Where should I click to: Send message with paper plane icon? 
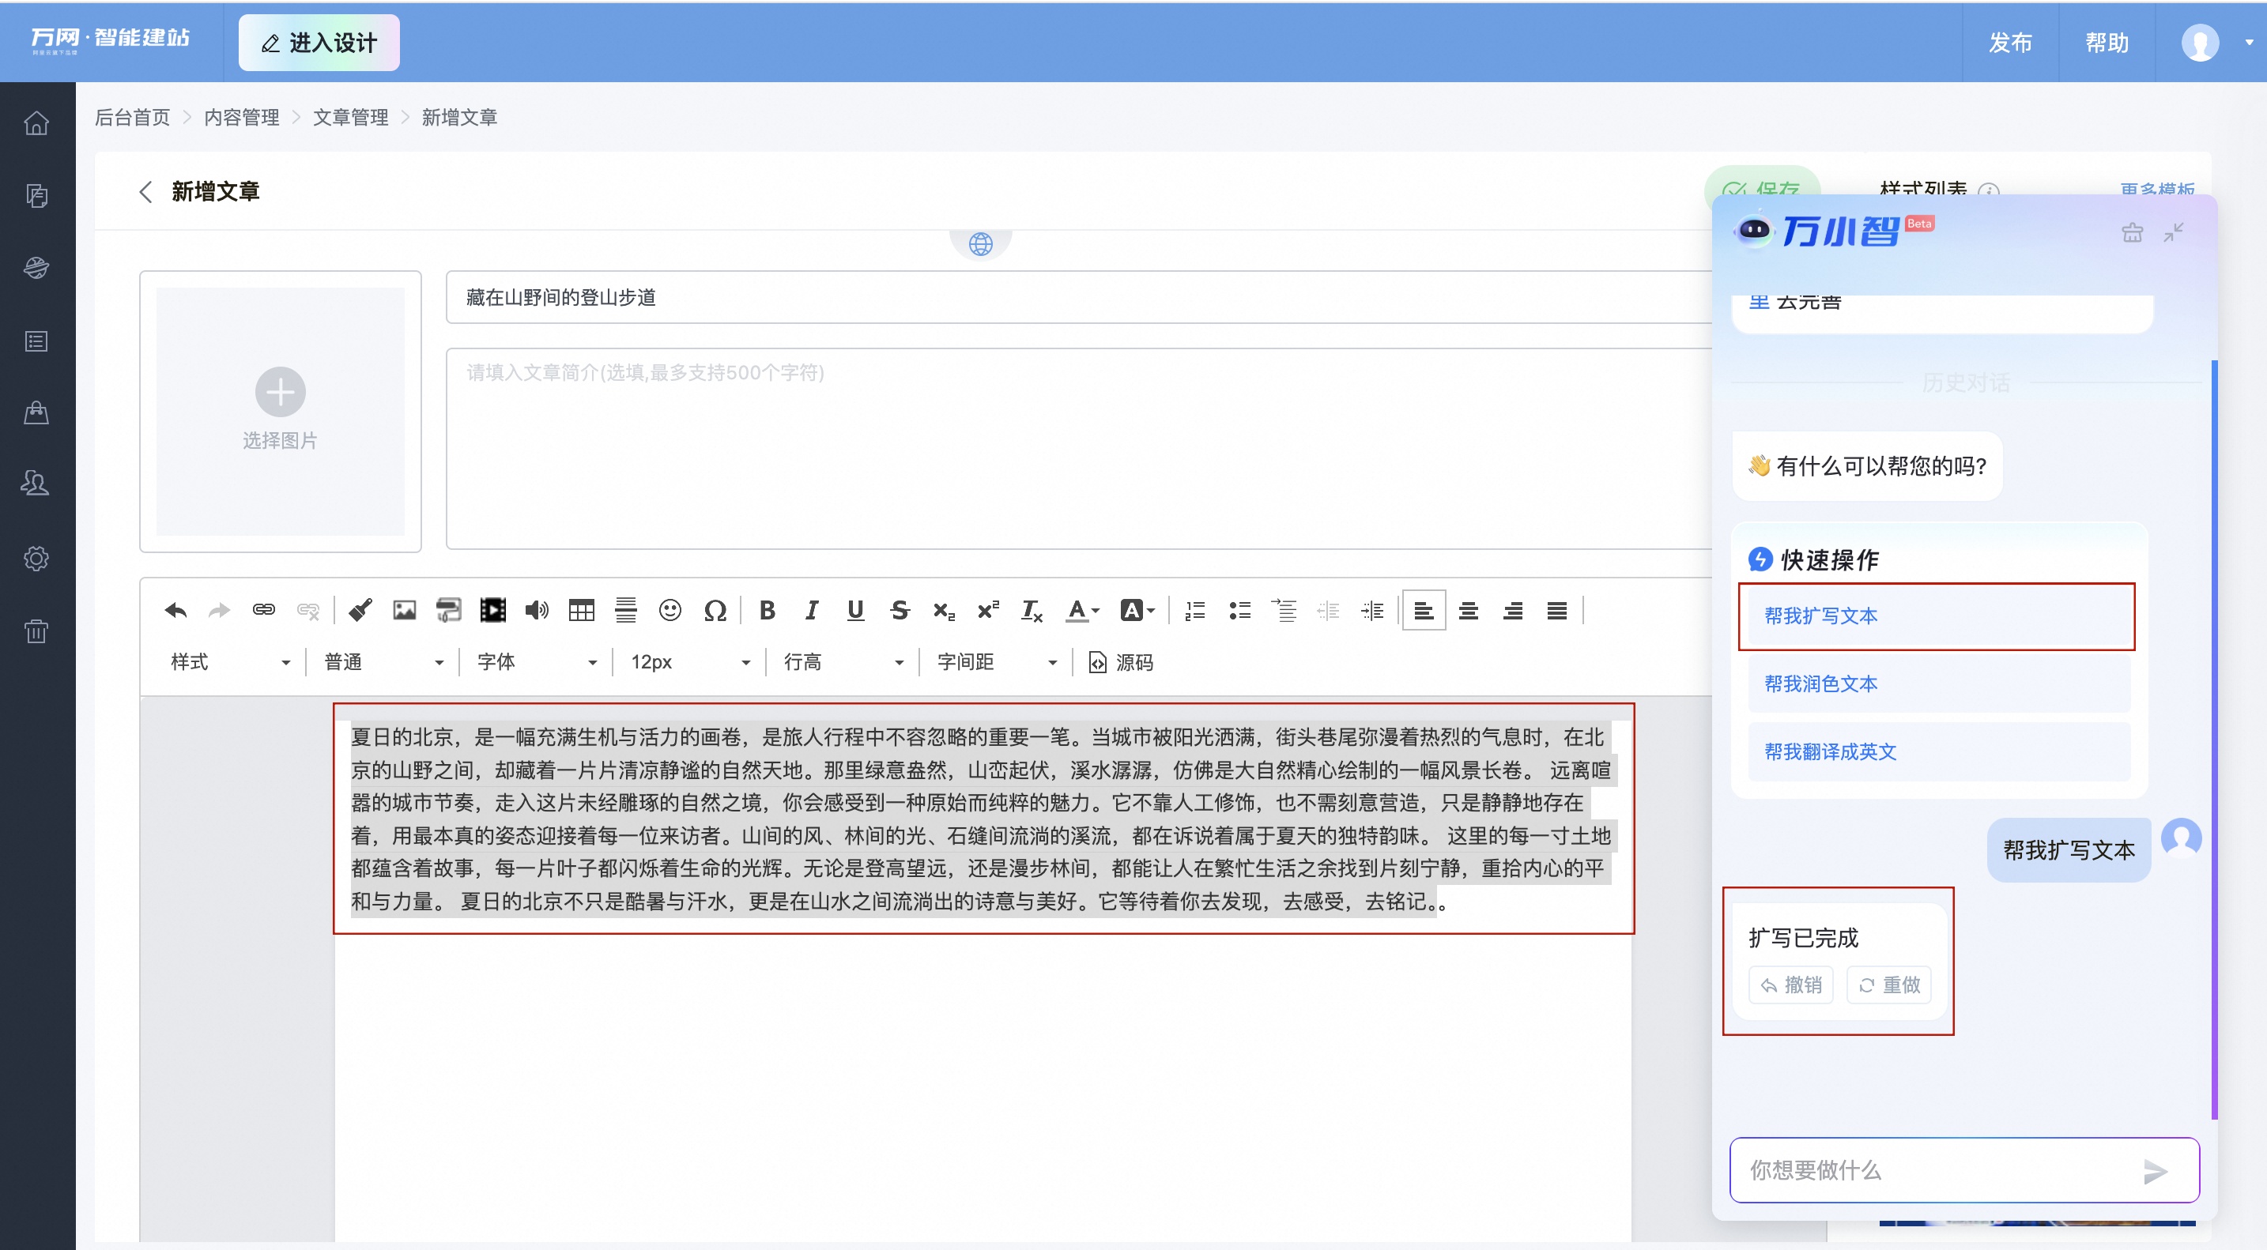(2154, 1171)
